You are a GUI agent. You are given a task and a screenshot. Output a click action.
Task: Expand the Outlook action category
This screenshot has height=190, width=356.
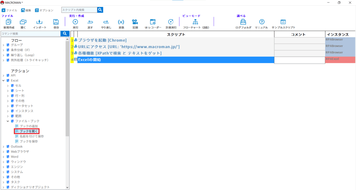tap(3, 147)
